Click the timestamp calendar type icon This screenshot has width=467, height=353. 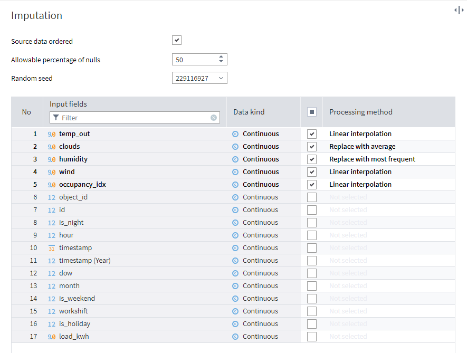(x=52, y=248)
